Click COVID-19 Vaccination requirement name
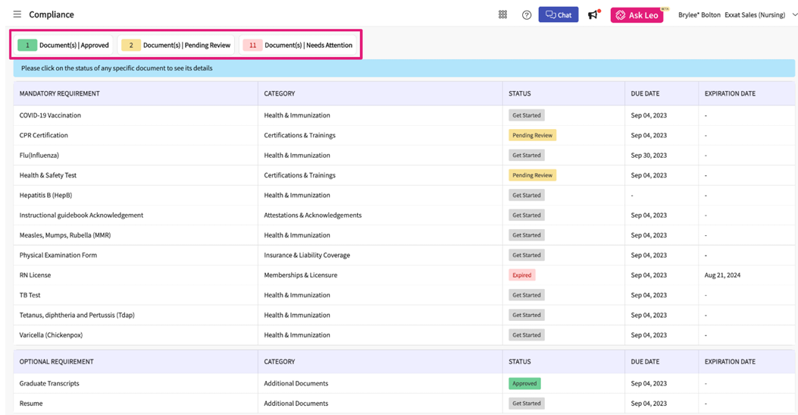 [50, 115]
